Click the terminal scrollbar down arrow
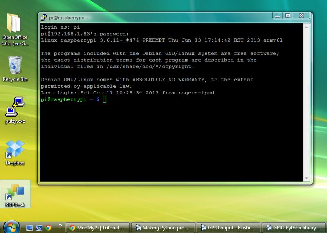 [307, 178]
